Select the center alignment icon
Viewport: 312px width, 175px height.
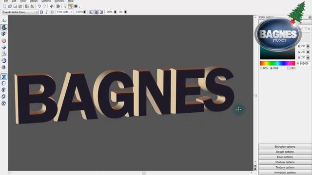(x=96, y=12)
